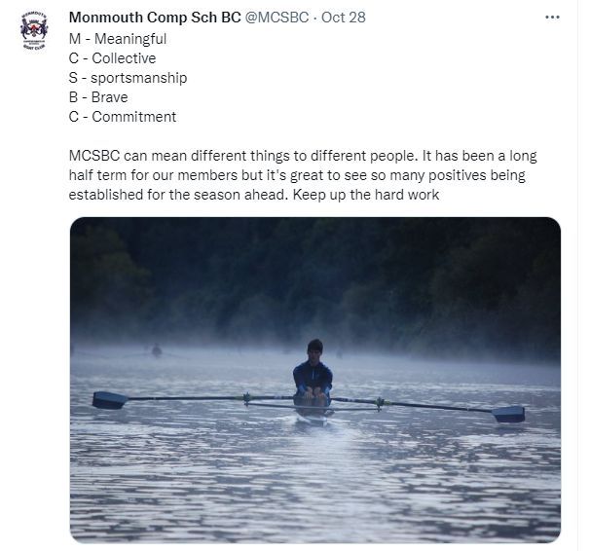Click the 'Keep up the hard work' sentence
This screenshot has width=590, height=551.
click(366, 195)
